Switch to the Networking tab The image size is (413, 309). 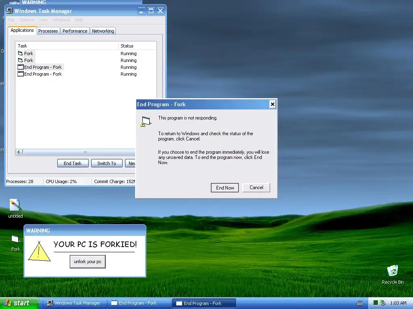click(x=103, y=31)
